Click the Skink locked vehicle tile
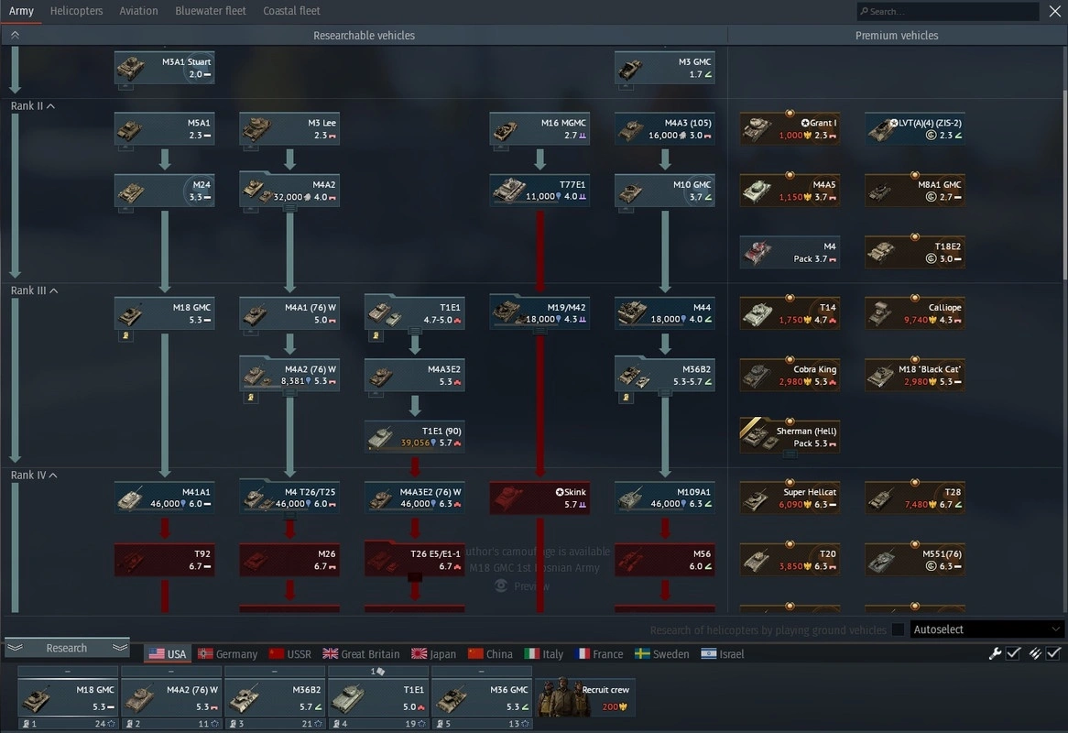The height and width of the screenshot is (733, 1068). click(x=539, y=498)
